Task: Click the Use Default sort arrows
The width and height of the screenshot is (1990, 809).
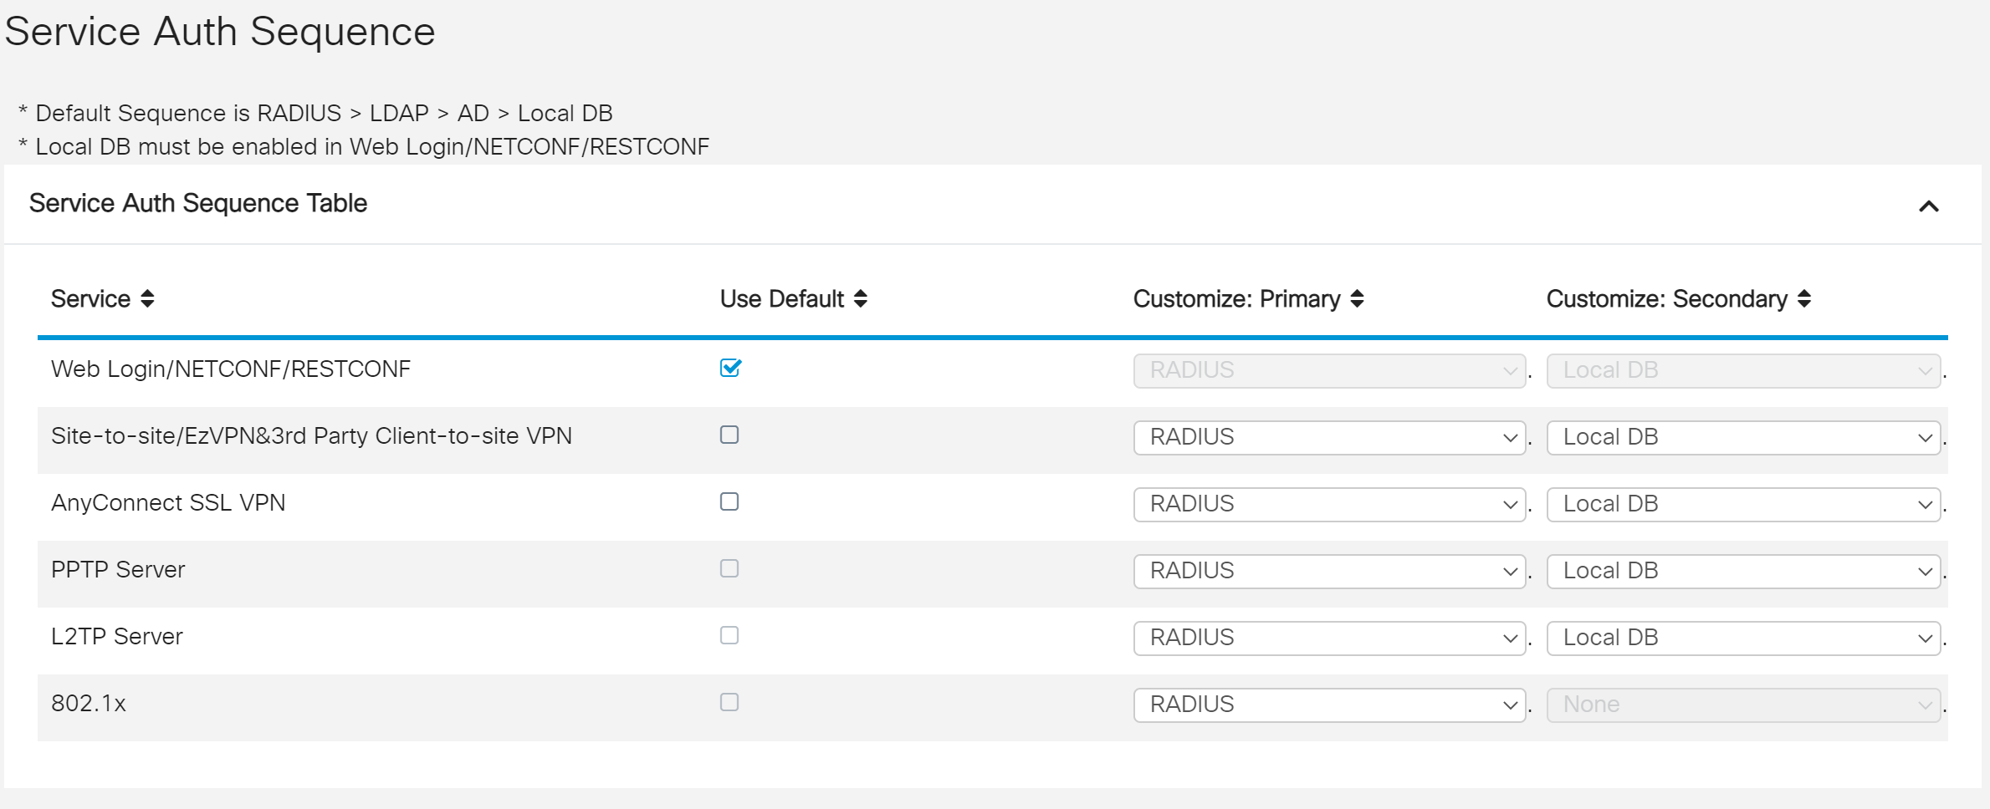Action: 860,299
